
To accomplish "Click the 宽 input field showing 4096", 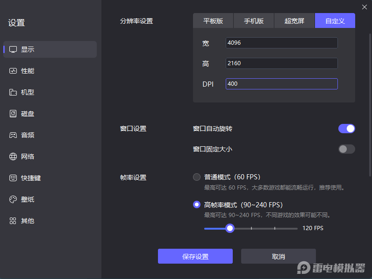I will point(282,43).
